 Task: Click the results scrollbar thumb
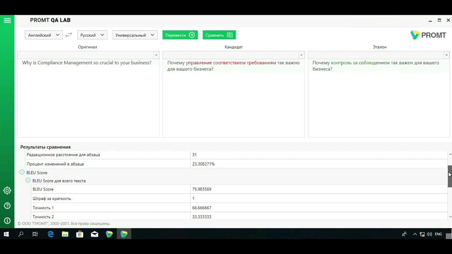[x=450, y=176]
